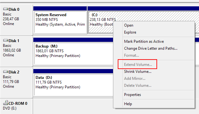Click the CD-ROM 0 label
This screenshot has width=199, height=114.
pyautogui.click(x=18, y=103)
